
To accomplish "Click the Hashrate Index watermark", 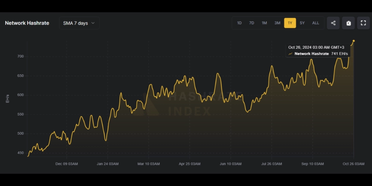I will 190,104.
